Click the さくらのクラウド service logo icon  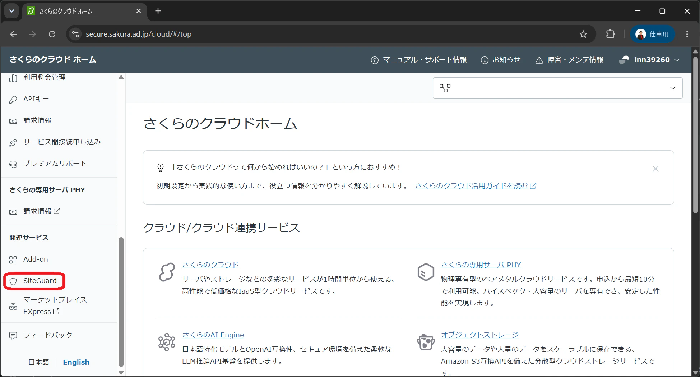(x=167, y=272)
